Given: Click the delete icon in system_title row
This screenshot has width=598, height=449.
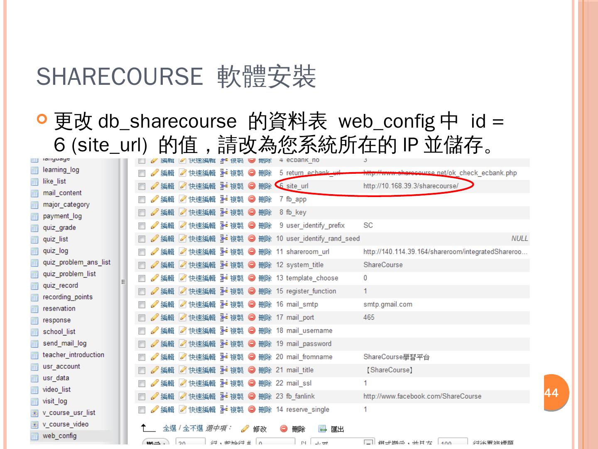Looking at the screenshot, I should coord(252,265).
